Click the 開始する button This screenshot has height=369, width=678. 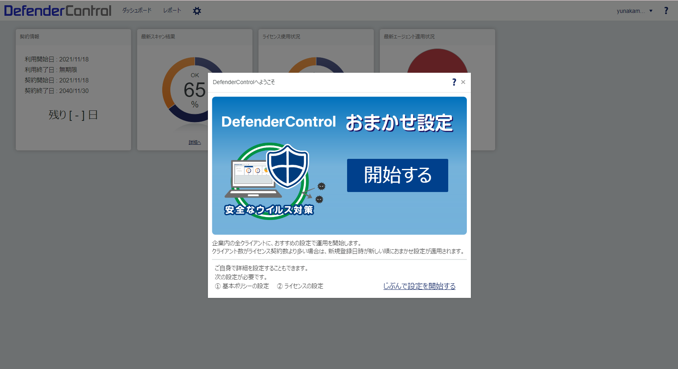point(397,175)
